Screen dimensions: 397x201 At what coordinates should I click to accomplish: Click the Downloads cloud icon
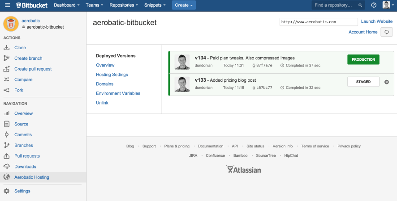click(7, 167)
